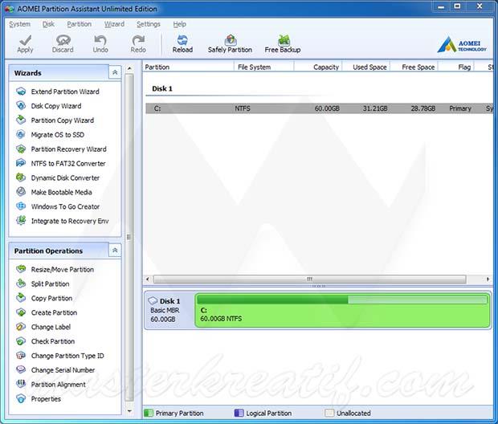Open the Partition Alignment operation
Image resolution: width=498 pixels, height=424 pixels.
58,385
